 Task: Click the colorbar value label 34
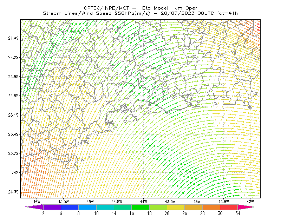pos(238,213)
